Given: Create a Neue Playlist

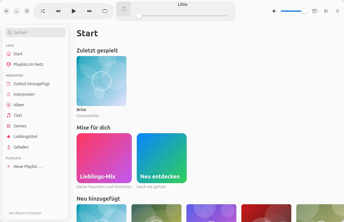Looking at the screenshot, I should 36,167.
